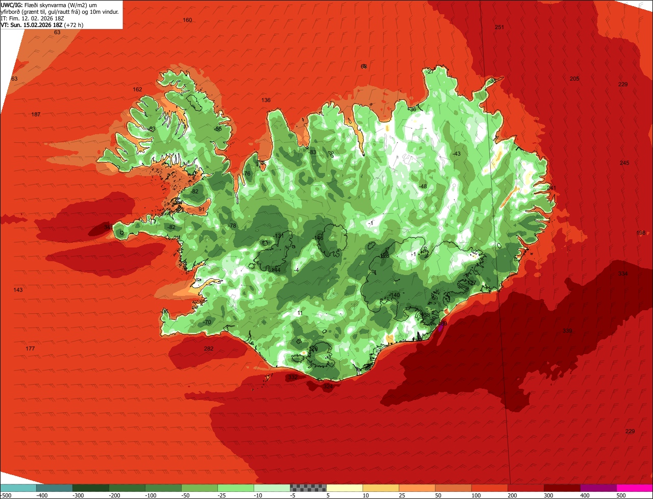Click the map value '334'

[x=623, y=273]
